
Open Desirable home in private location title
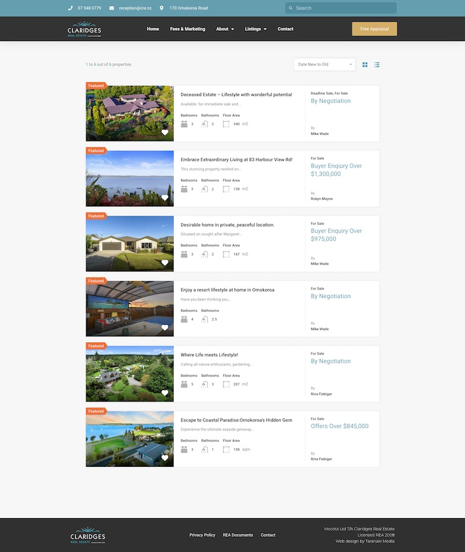tap(228, 225)
